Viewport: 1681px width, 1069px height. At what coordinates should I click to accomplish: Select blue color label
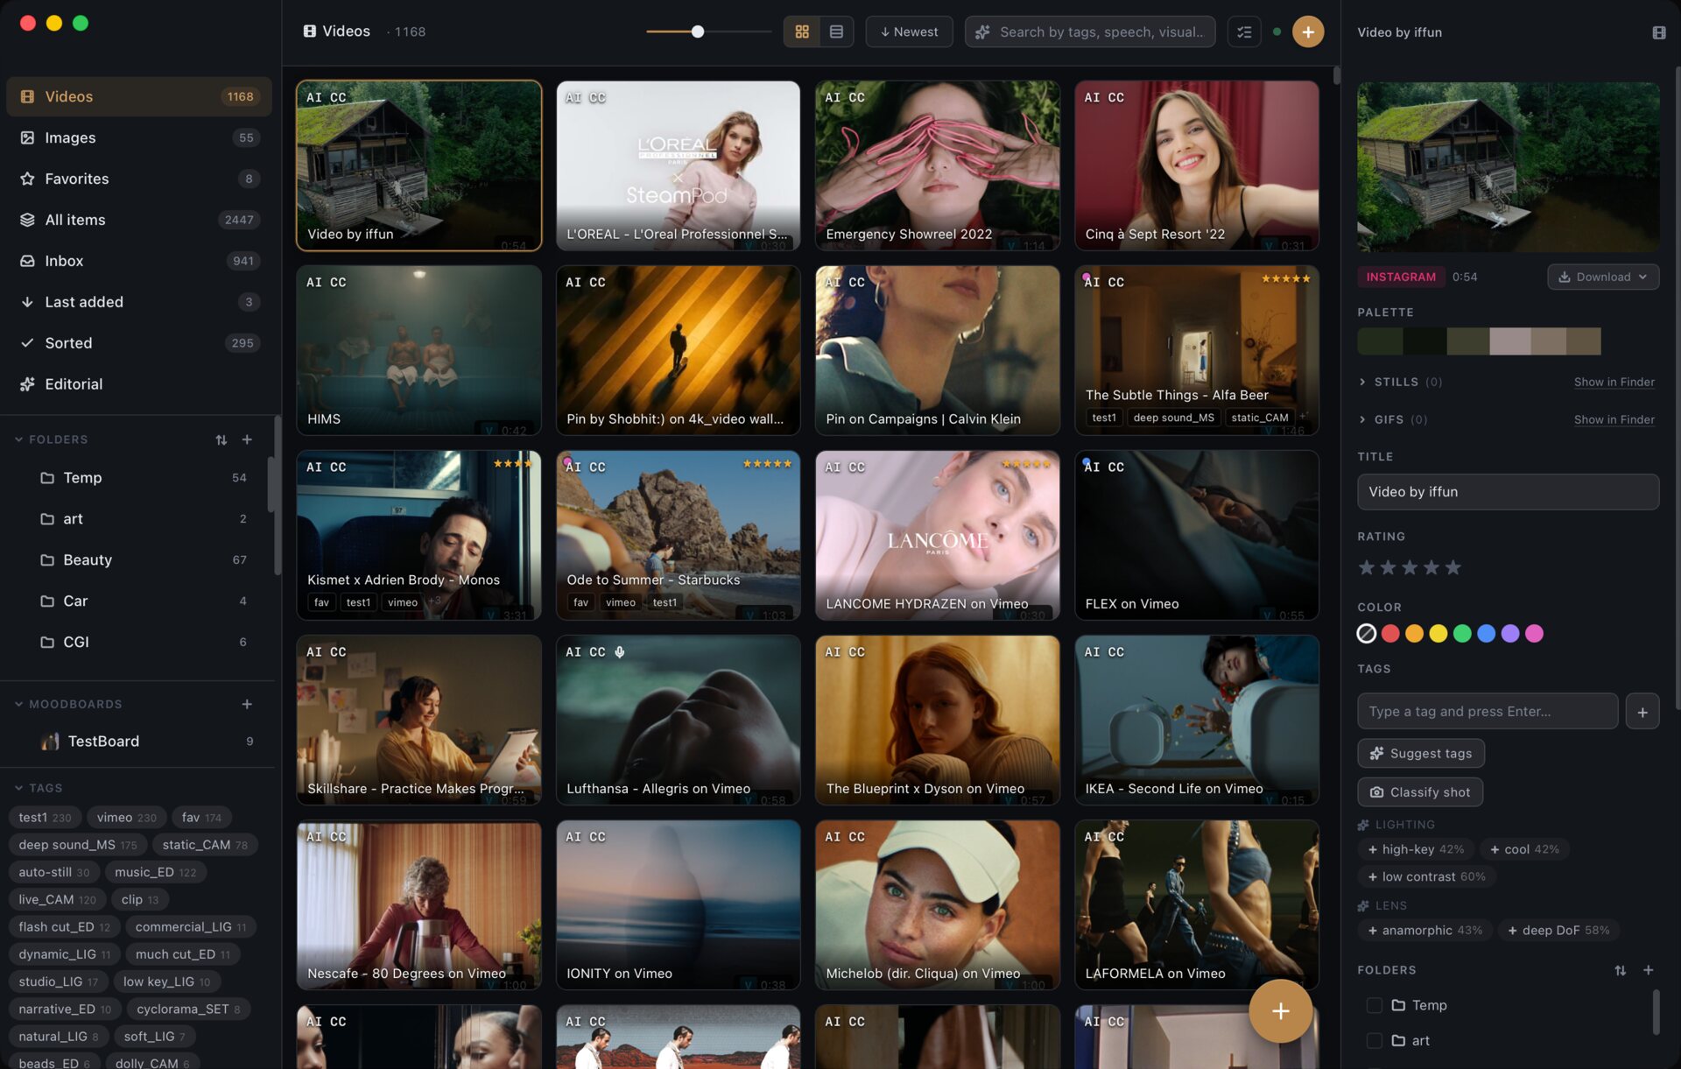point(1487,633)
